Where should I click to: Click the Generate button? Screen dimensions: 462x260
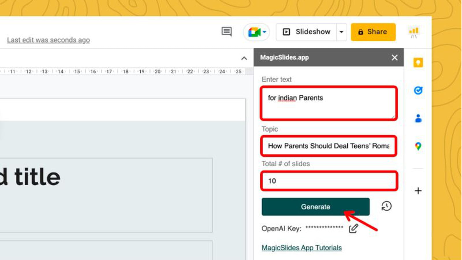coord(316,207)
